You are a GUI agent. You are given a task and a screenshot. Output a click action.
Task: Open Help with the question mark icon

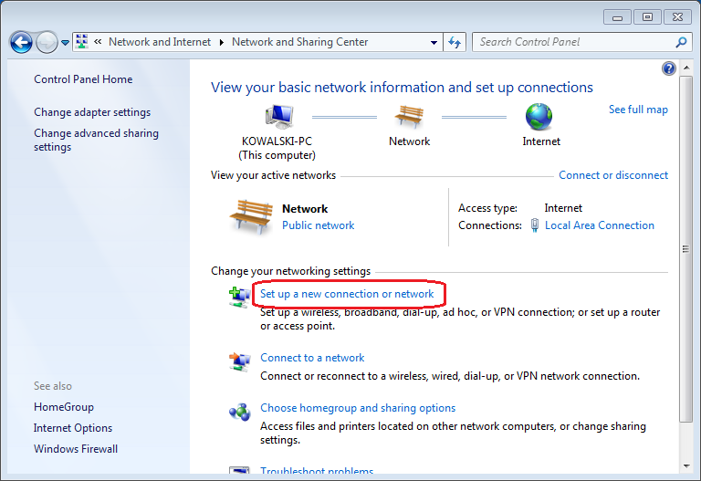pos(669,68)
